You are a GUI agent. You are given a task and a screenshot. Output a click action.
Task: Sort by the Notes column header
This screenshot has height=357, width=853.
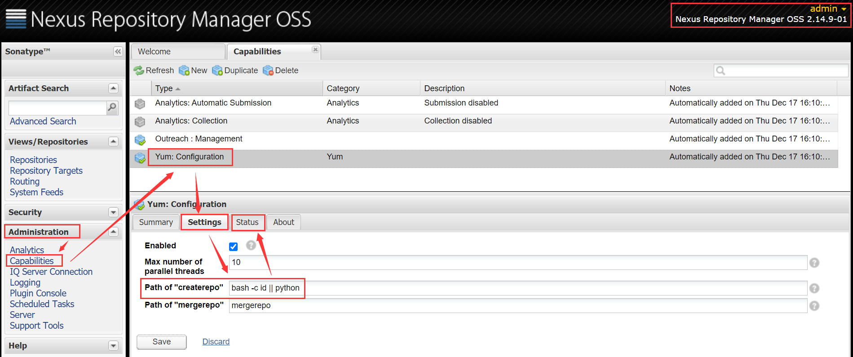[751, 88]
